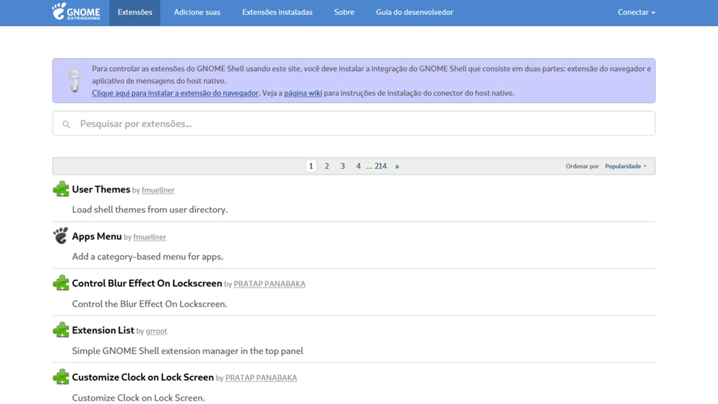This screenshot has height=404, width=718.
Task: Jump to last page 214
Action: 381,166
